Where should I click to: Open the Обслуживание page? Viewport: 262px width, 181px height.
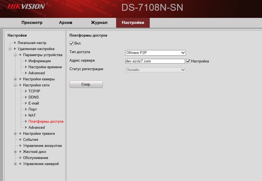36,158
